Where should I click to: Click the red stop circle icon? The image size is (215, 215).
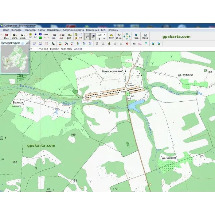pos(127,44)
